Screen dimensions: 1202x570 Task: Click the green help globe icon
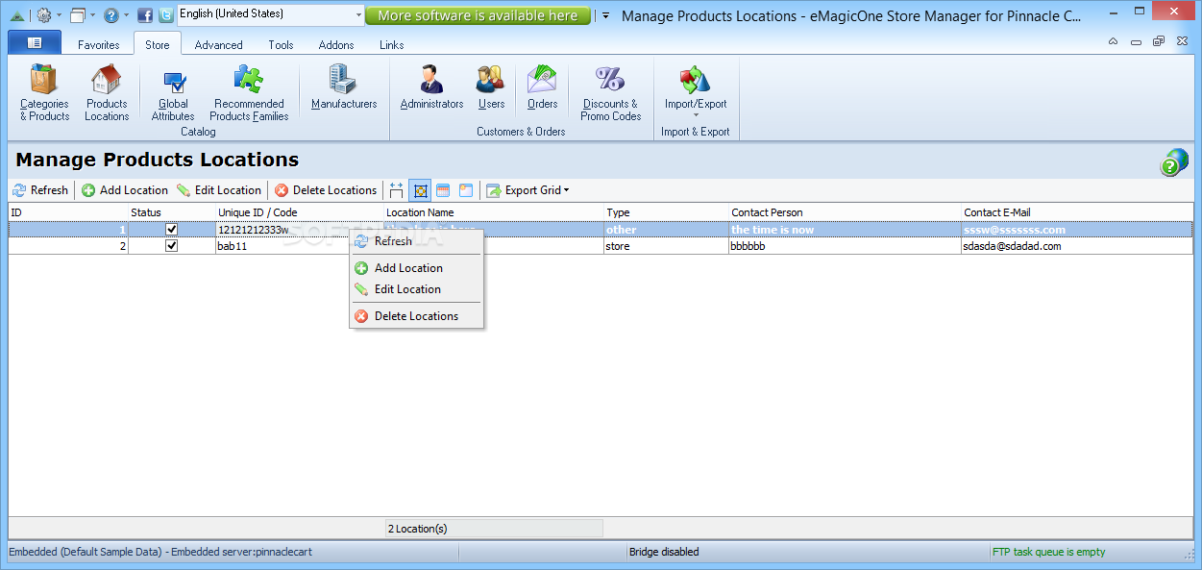coord(1173,162)
